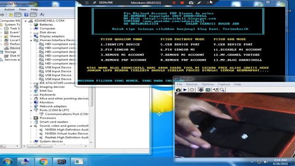
Task: Open the AMCAP Help menu
Action: tap(237, 84)
